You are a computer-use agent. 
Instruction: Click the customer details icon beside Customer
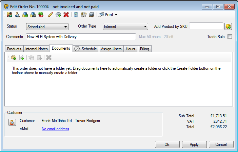[x=12, y=123]
